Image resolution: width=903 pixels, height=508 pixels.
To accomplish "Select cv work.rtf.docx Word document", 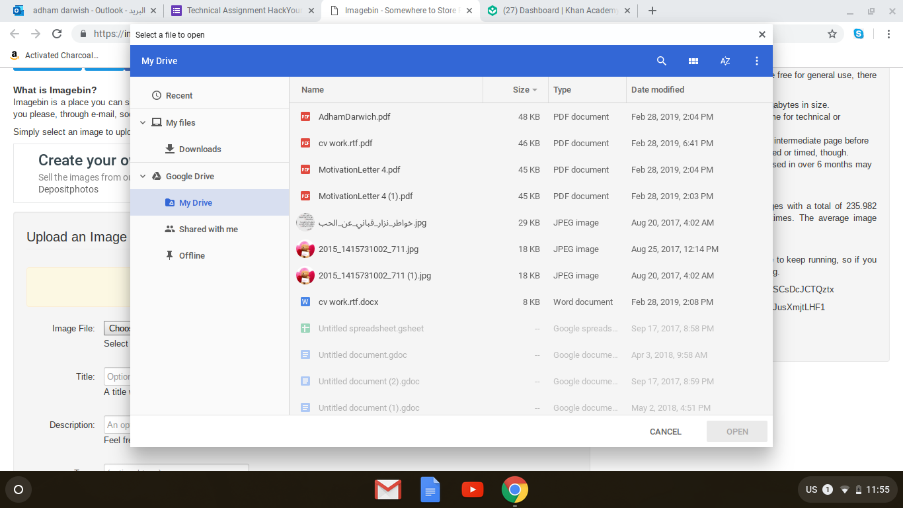I will [531, 302].
